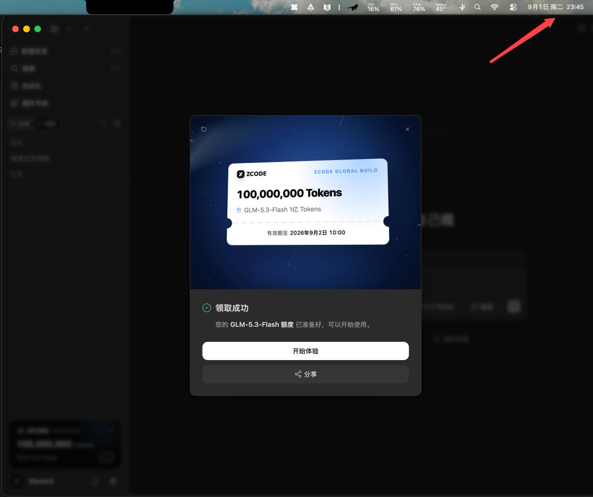This screenshot has height=497, width=593.
Task: Click the CPU 16% indicator
Action: (x=374, y=7)
